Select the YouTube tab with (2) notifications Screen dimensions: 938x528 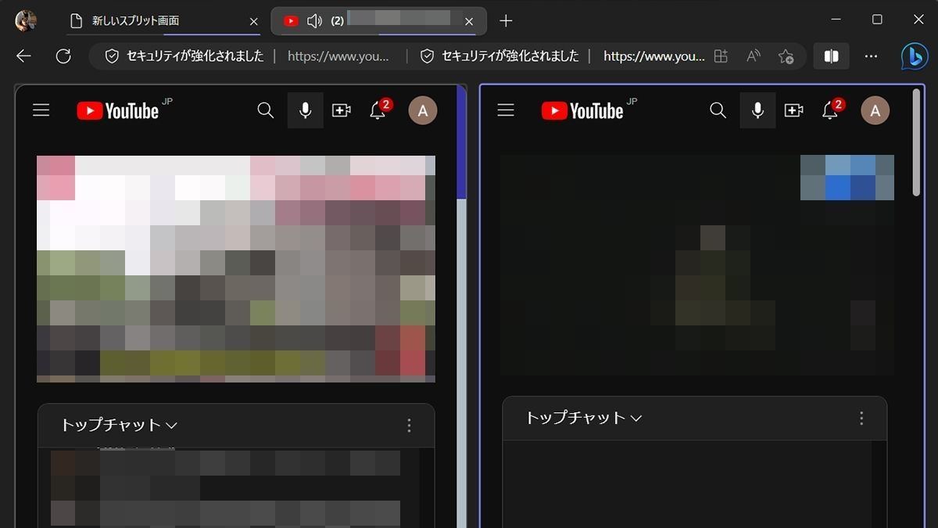(x=378, y=21)
